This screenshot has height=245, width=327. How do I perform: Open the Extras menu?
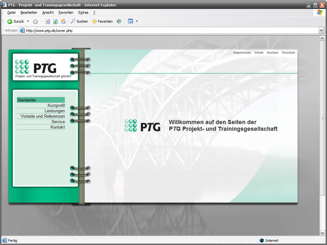click(83, 12)
